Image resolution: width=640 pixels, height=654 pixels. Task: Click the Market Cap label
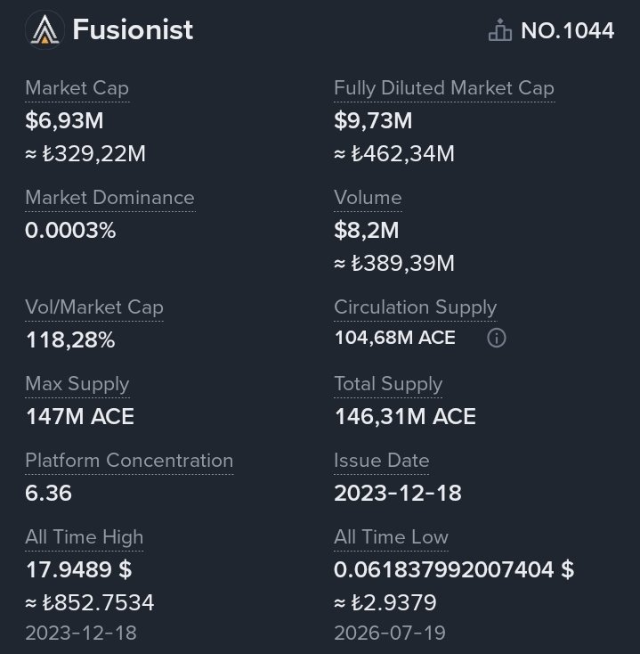coord(77,88)
